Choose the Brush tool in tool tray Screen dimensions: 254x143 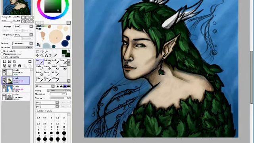[56, 62]
